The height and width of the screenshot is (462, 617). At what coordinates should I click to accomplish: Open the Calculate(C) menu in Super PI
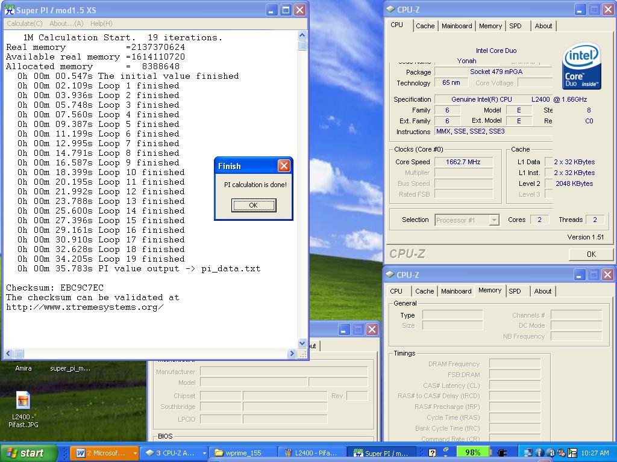[x=24, y=23]
